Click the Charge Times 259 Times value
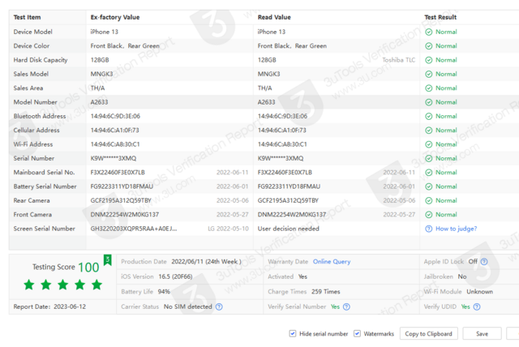 (x=326, y=291)
